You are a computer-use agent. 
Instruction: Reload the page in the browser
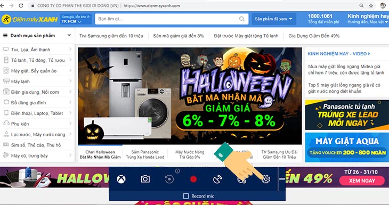(21, 5)
